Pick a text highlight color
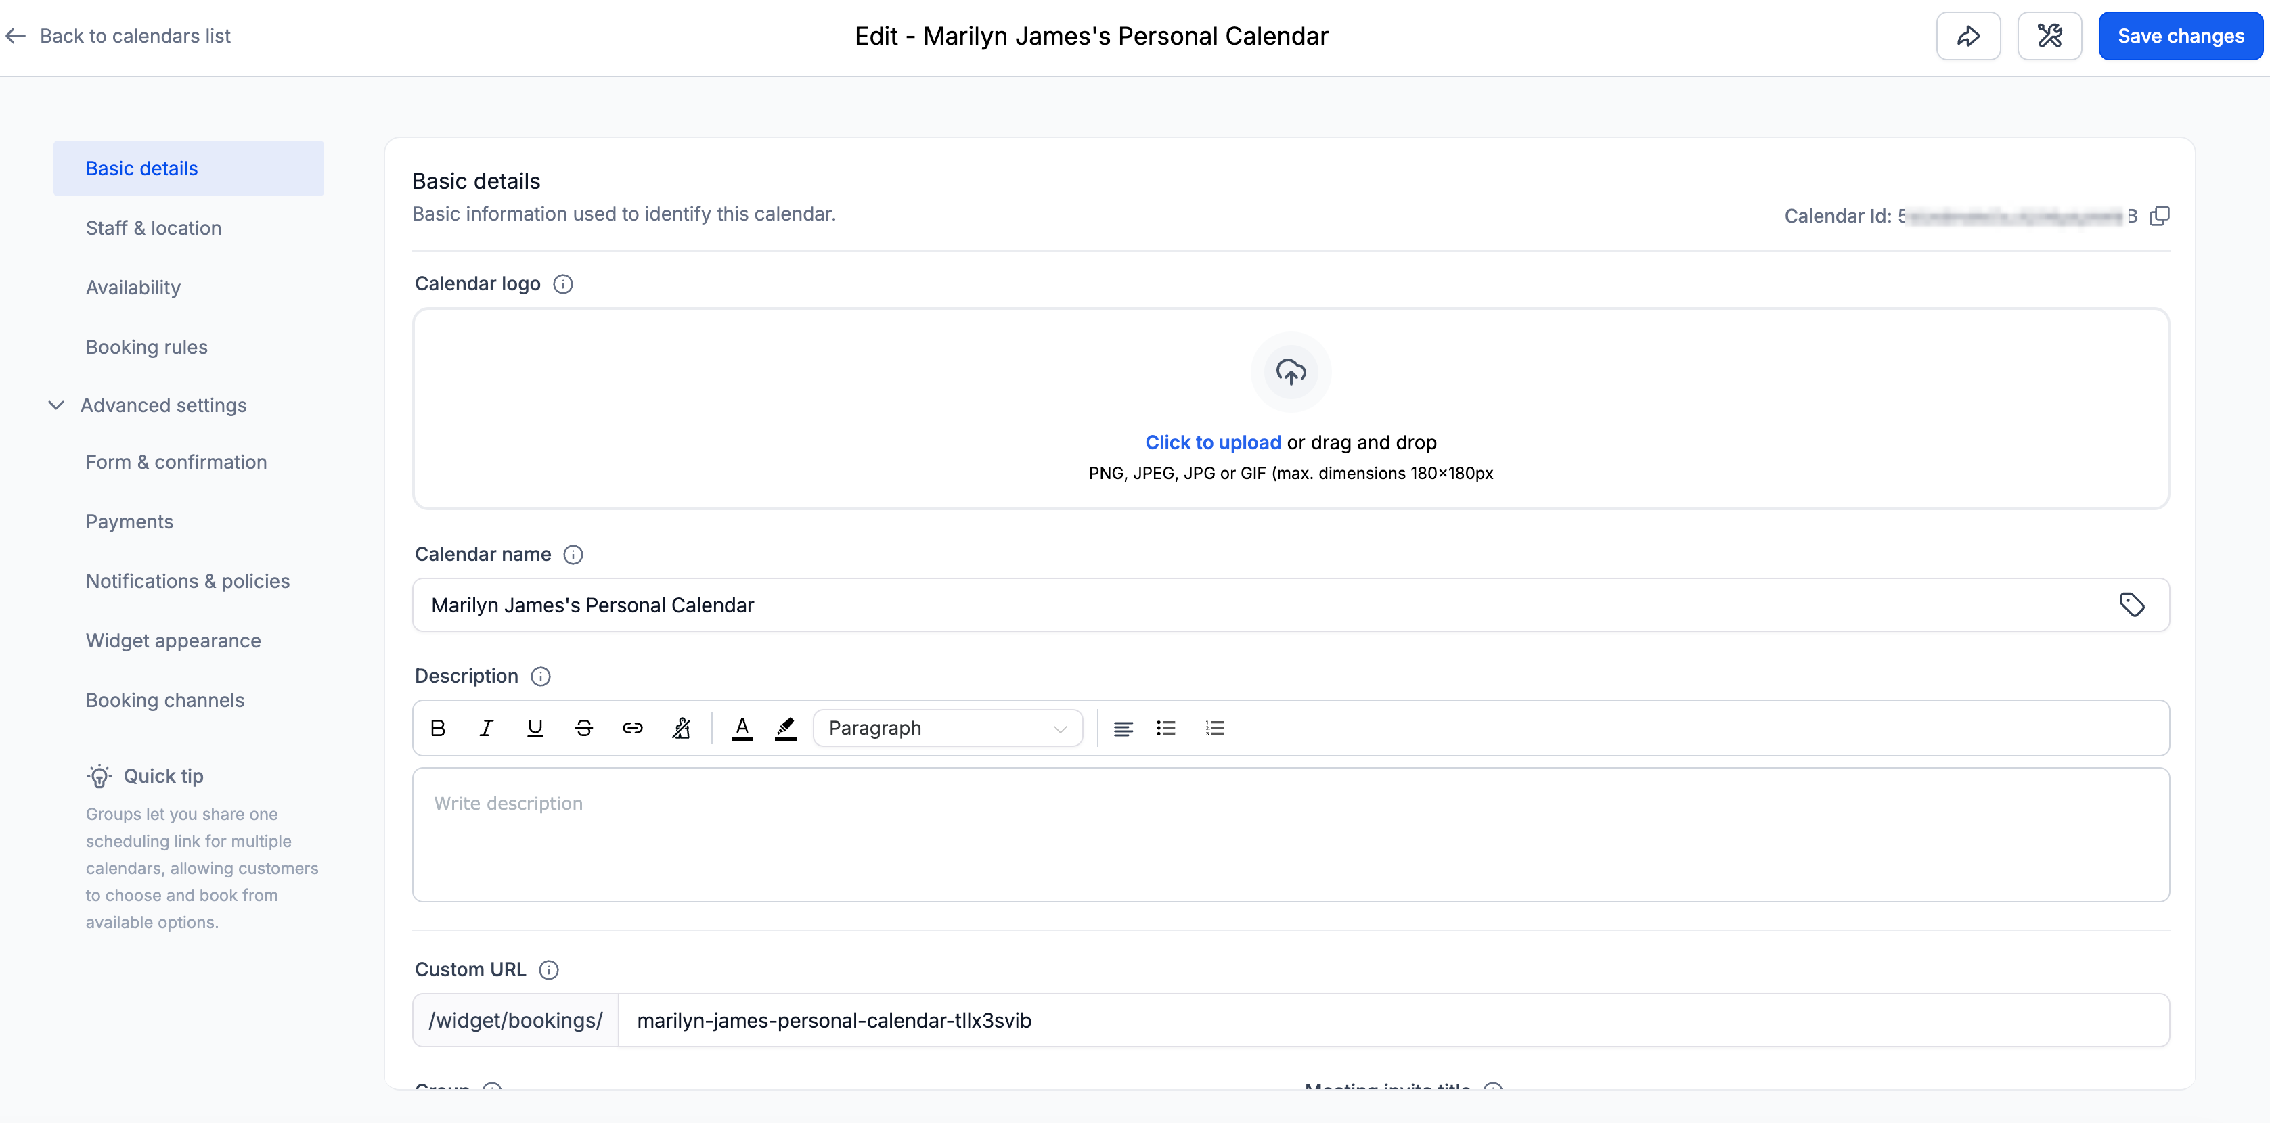 785,729
